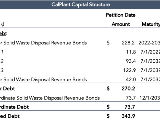Select the 228.2 bond amount

tap(128, 43)
